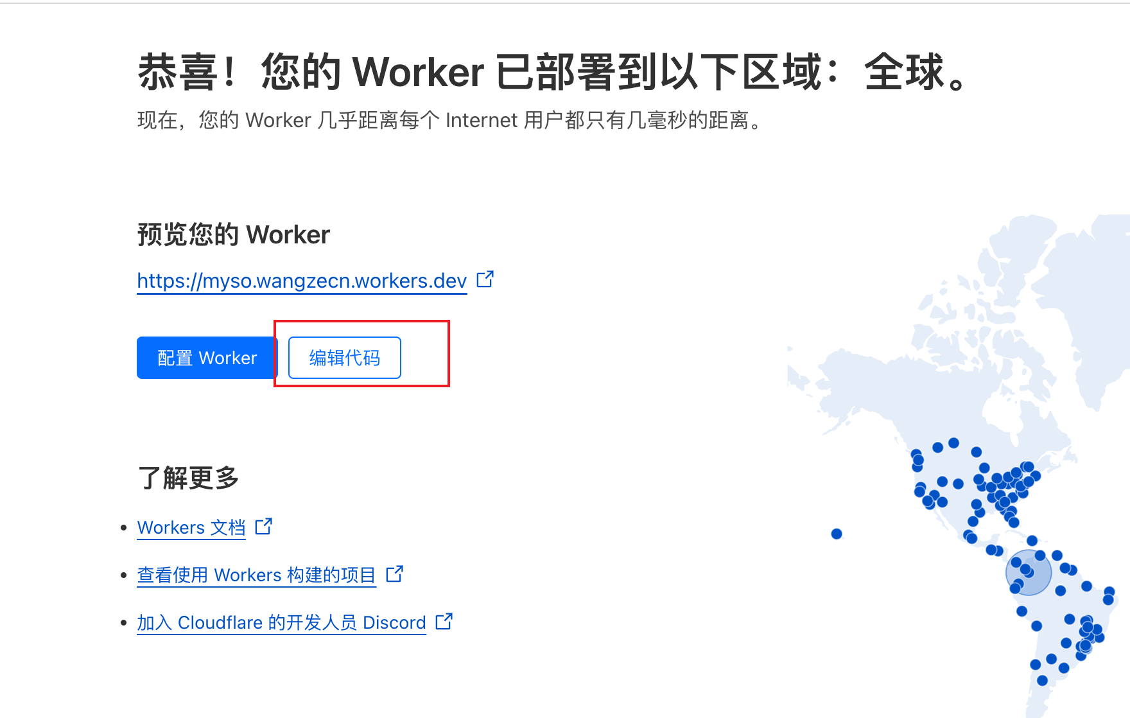
Task: Open 查看使用 Workers 构建的项目 link
Action: tap(256, 575)
